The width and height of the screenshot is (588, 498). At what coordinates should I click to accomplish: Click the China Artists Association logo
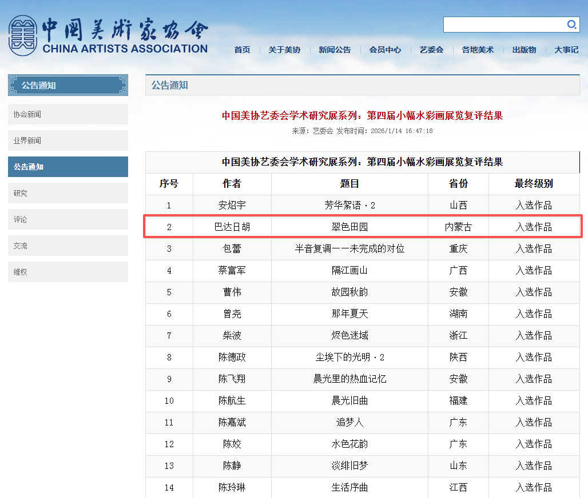pyautogui.click(x=108, y=35)
